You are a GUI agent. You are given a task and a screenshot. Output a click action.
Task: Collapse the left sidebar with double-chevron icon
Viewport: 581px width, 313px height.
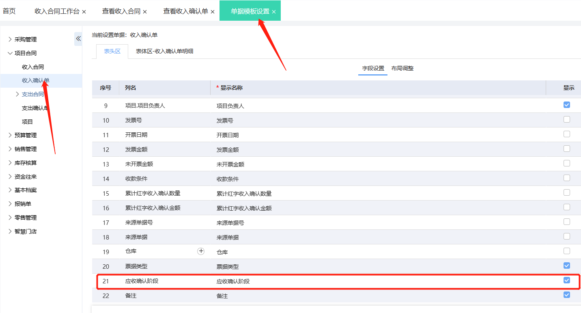pyautogui.click(x=78, y=39)
